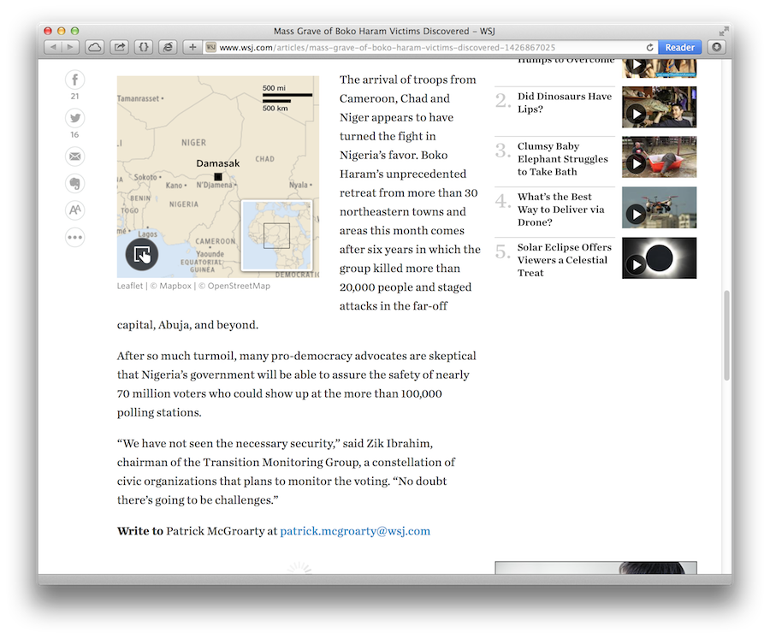Email patrick.mcgroarty@wsj.com link
Viewport: 770px width, 638px height.
pos(355,531)
